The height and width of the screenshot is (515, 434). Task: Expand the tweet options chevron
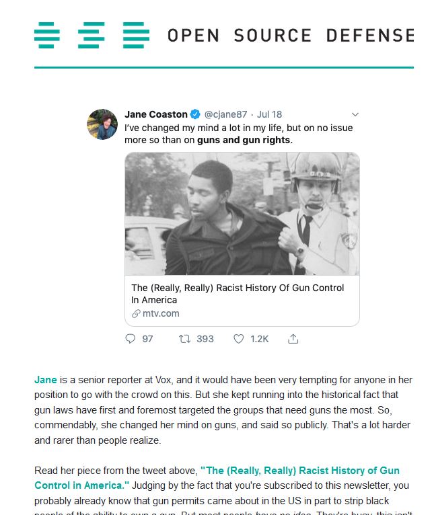pyautogui.click(x=355, y=114)
